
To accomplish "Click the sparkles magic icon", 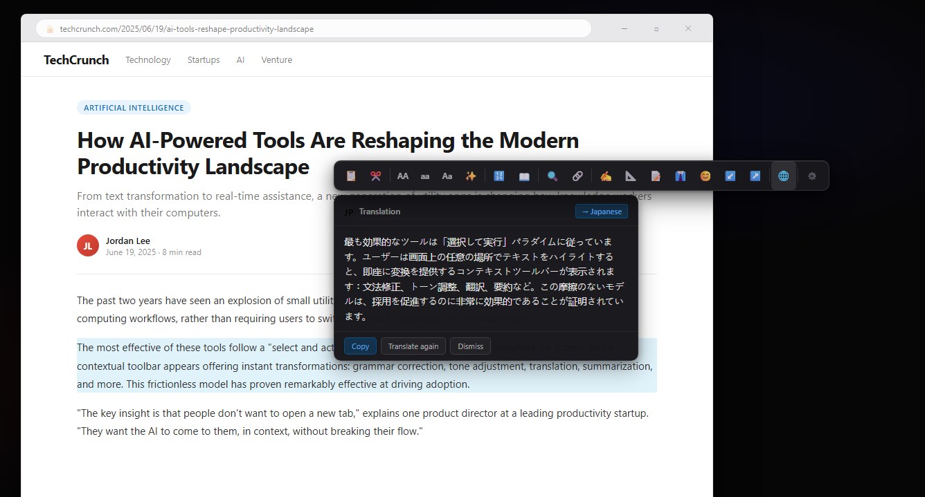I will (x=471, y=176).
